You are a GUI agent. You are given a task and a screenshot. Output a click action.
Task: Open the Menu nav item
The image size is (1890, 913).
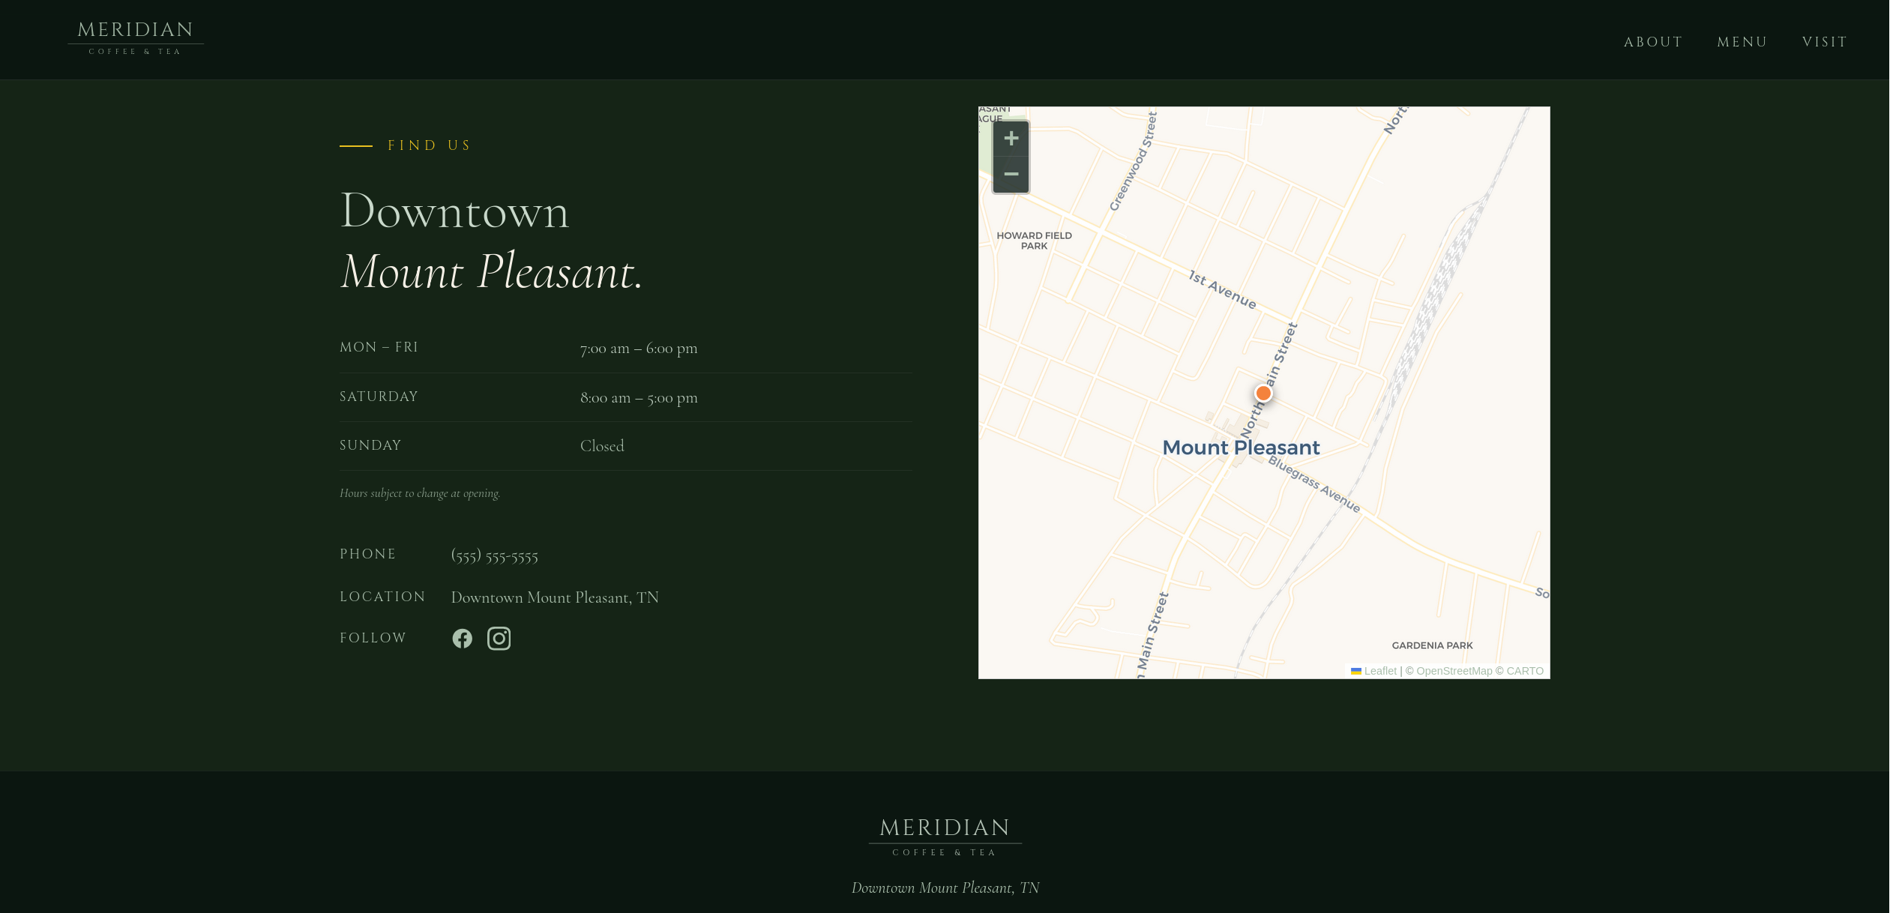click(x=1742, y=42)
